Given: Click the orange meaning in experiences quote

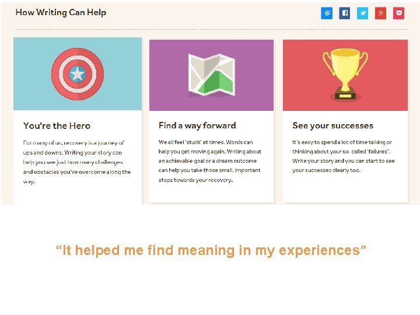Looking at the screenshot, I should tap(211, 250).
